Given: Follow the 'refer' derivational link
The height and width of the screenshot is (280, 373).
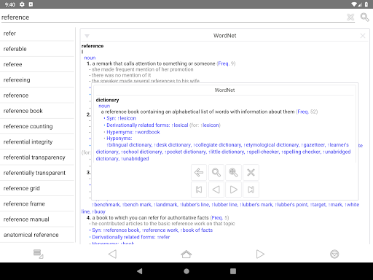Looking at the screenshot, I should (x=163, y=237).
